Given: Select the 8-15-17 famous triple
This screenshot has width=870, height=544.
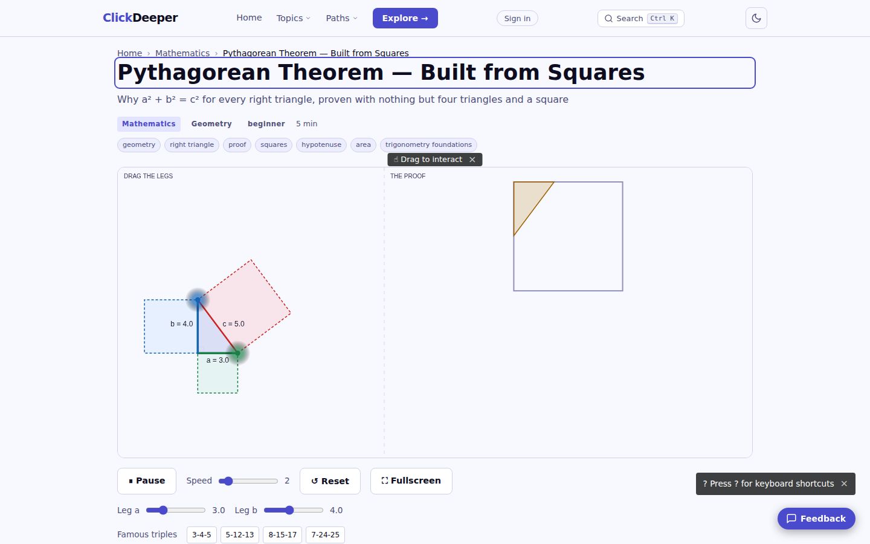Looking at the screenshot, I should tap(283, 535).
